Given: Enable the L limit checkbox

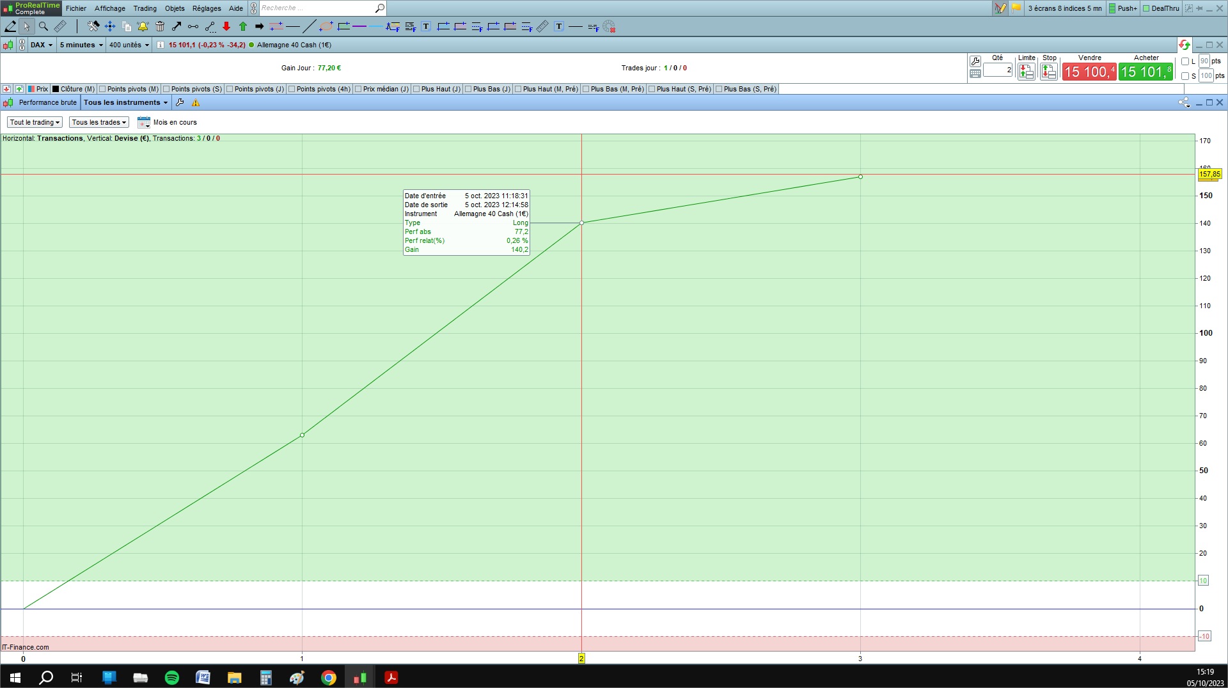Looking at the screenshot, I should tap(1185, 61).
